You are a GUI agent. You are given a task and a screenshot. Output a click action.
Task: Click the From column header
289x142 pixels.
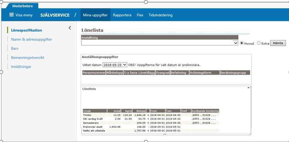pyautogui.click(x=157, y=111)
